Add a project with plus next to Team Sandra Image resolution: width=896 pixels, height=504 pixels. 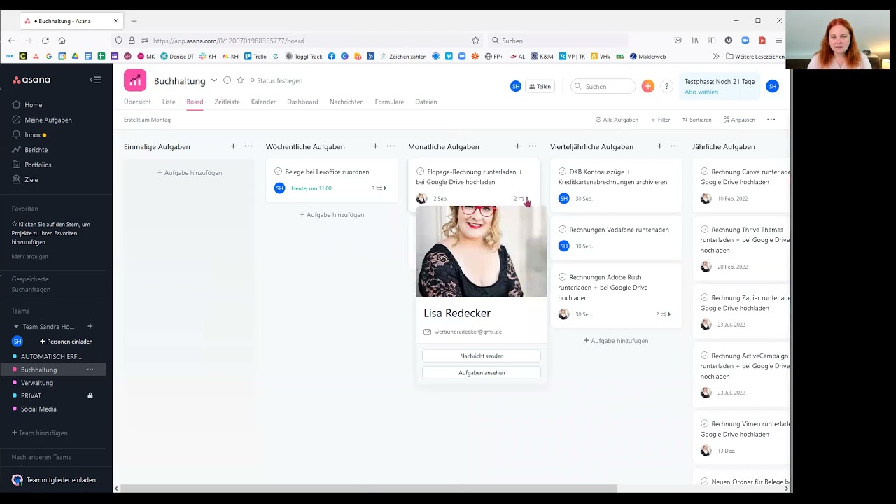pyautogui.click(x=90, y=326)
